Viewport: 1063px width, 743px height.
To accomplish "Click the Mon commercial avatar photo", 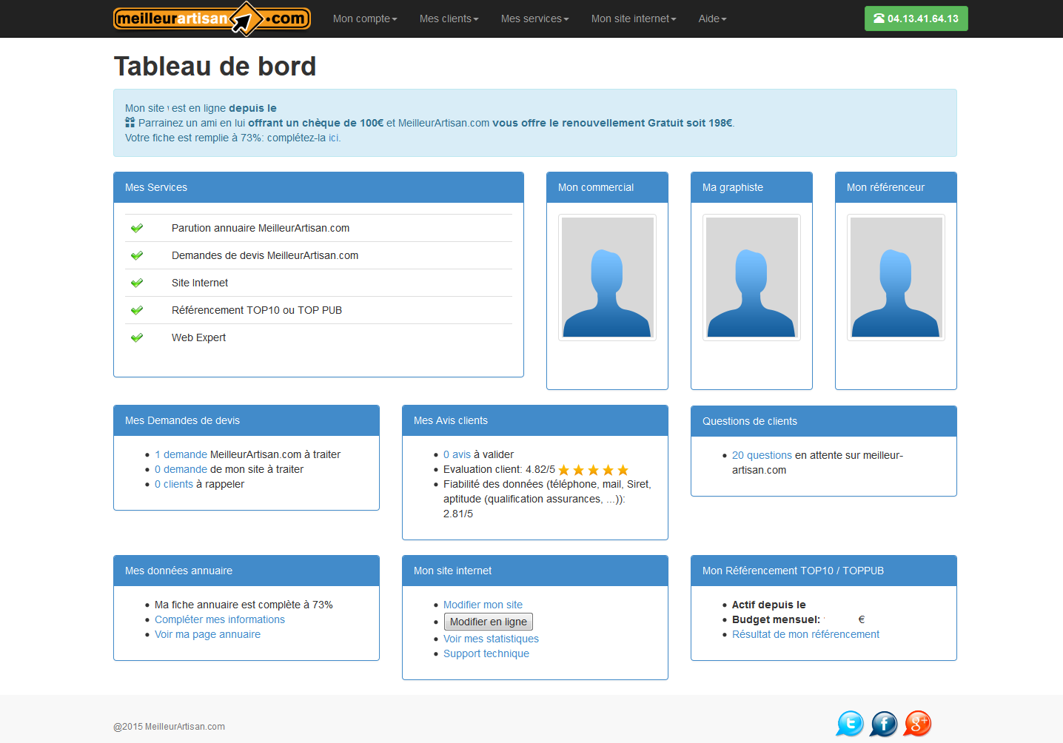I will coord(607,278).
